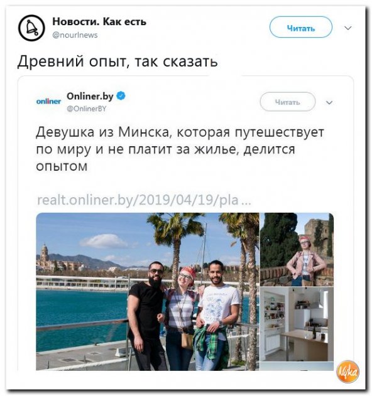Click the Onliner logo avatar

pos(48,101)
